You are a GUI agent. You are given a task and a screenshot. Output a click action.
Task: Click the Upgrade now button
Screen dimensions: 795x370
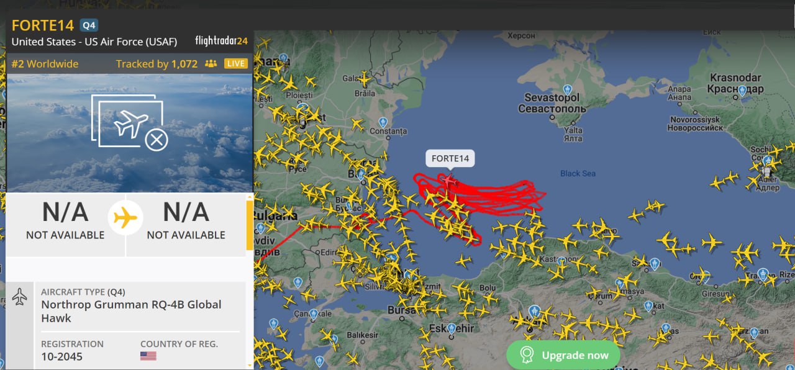click(x=563, y=355)
